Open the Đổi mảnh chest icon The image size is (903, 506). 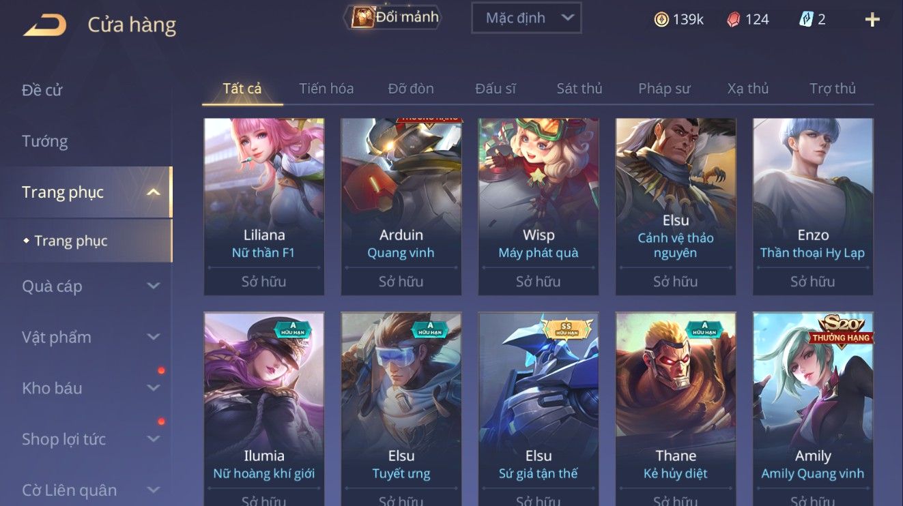click(x=363, y=18)
